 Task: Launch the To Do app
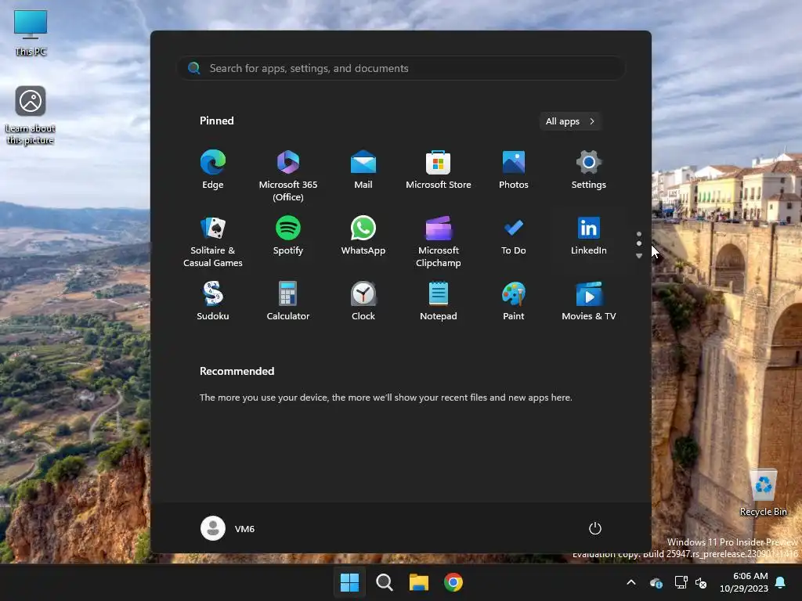click(514, 236)
